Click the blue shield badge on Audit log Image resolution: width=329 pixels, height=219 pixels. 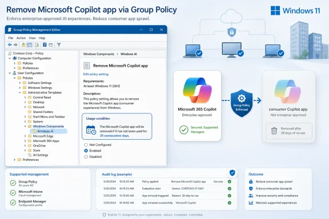coord(232,173)
